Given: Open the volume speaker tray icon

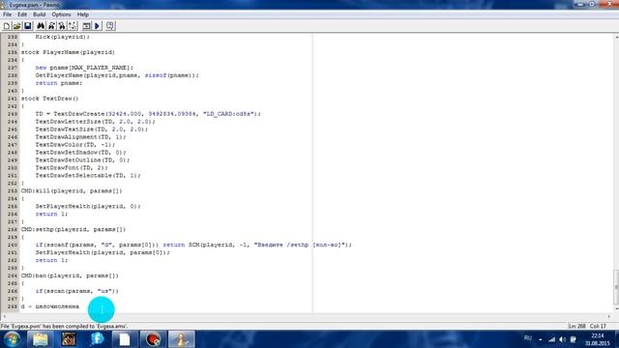Looking at the screenshot, I should tap(563, 339).
